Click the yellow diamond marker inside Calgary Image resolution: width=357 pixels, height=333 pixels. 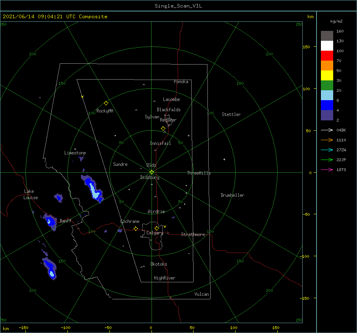157,228
